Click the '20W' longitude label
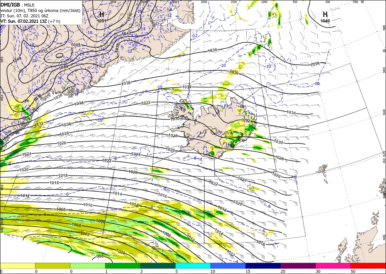The height and width of the screenshot is (274, 386). [204, 2]
